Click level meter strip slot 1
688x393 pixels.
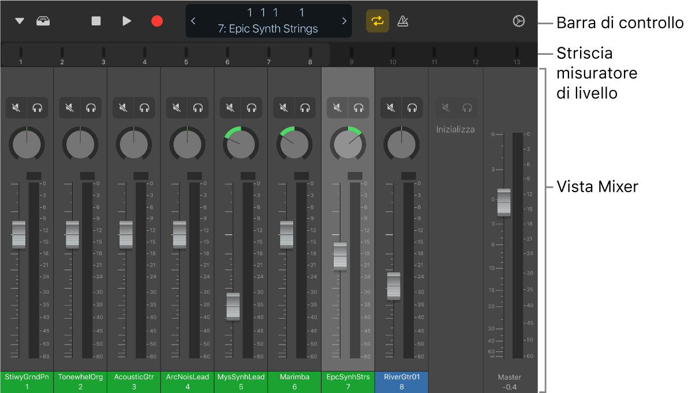coord(21,56)
